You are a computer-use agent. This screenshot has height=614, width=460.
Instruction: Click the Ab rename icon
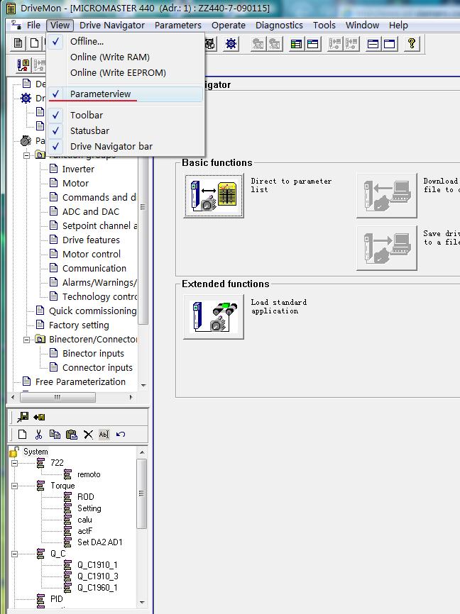[104, 434]
